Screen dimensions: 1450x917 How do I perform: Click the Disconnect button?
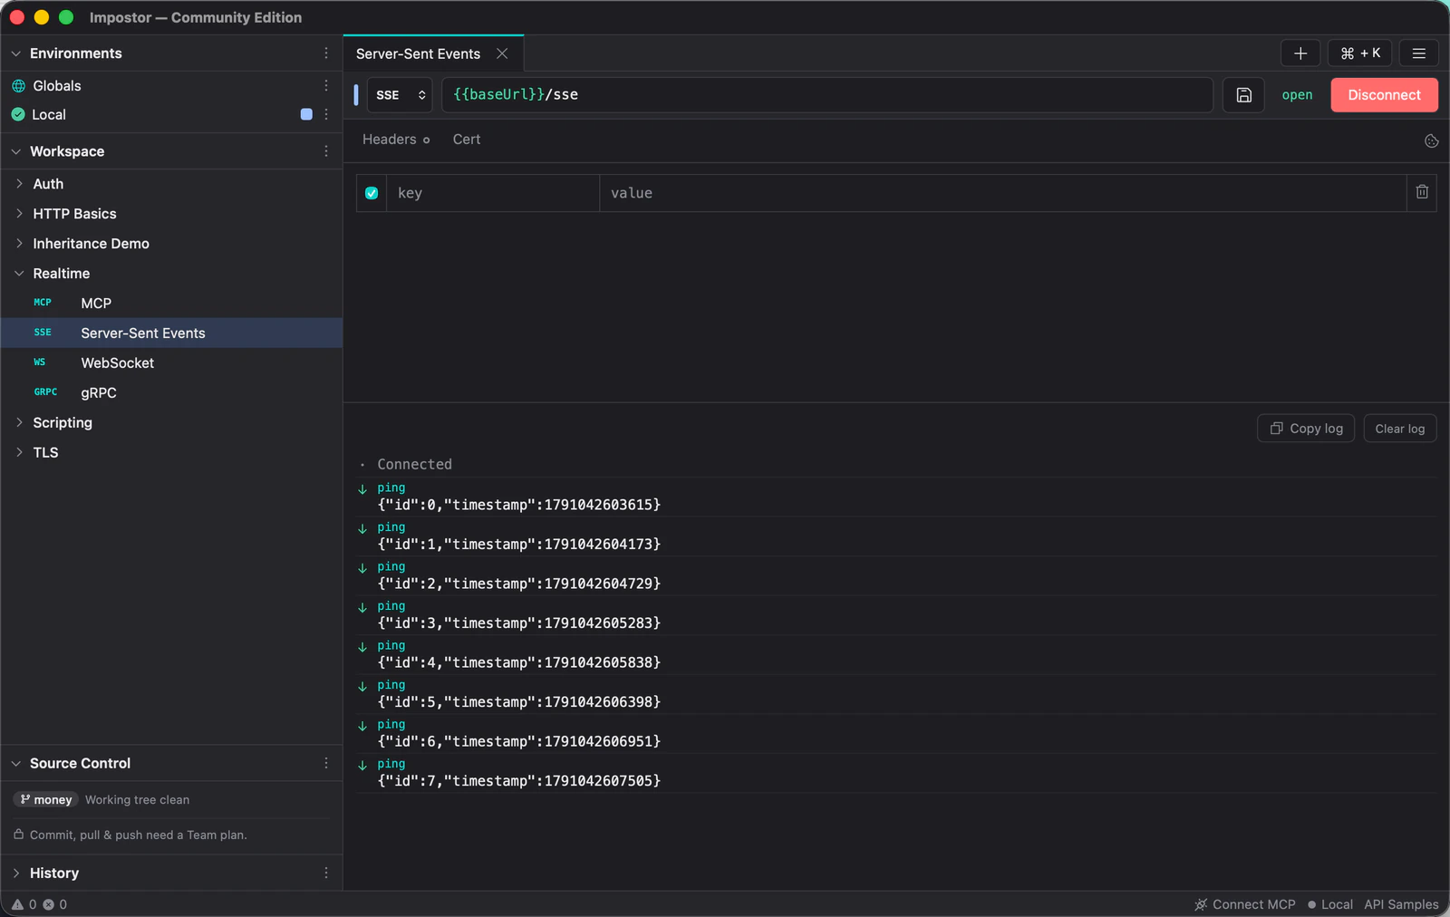pos(1384,95)
